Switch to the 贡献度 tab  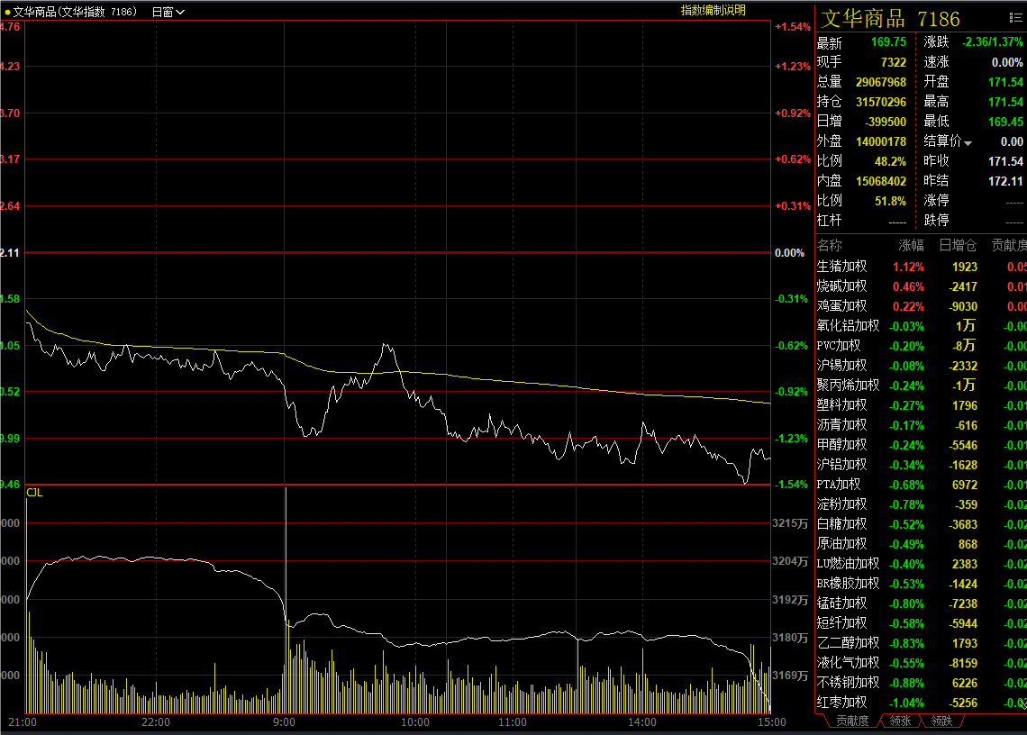click(851, 721)
